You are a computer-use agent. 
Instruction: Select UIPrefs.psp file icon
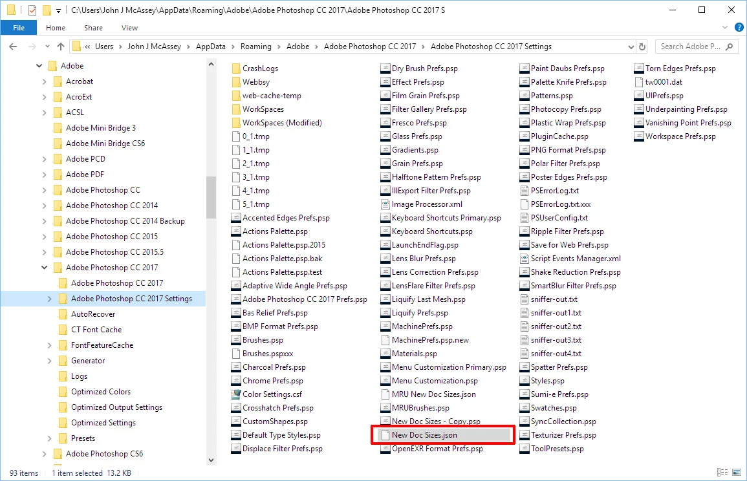point(639,96)
